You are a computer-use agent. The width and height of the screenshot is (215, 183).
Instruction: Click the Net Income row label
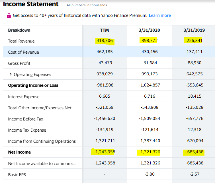tap(19, 152)
